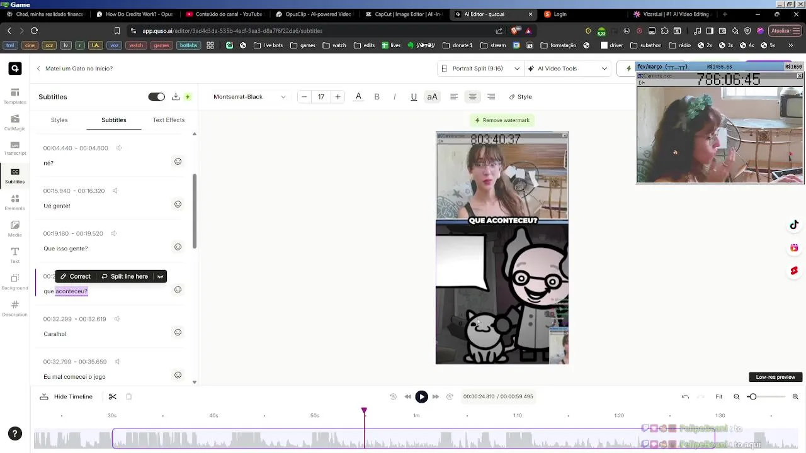This screenshot has height=453, width=806.
Task: Toggle italic formatting
Action: point(395,97)
